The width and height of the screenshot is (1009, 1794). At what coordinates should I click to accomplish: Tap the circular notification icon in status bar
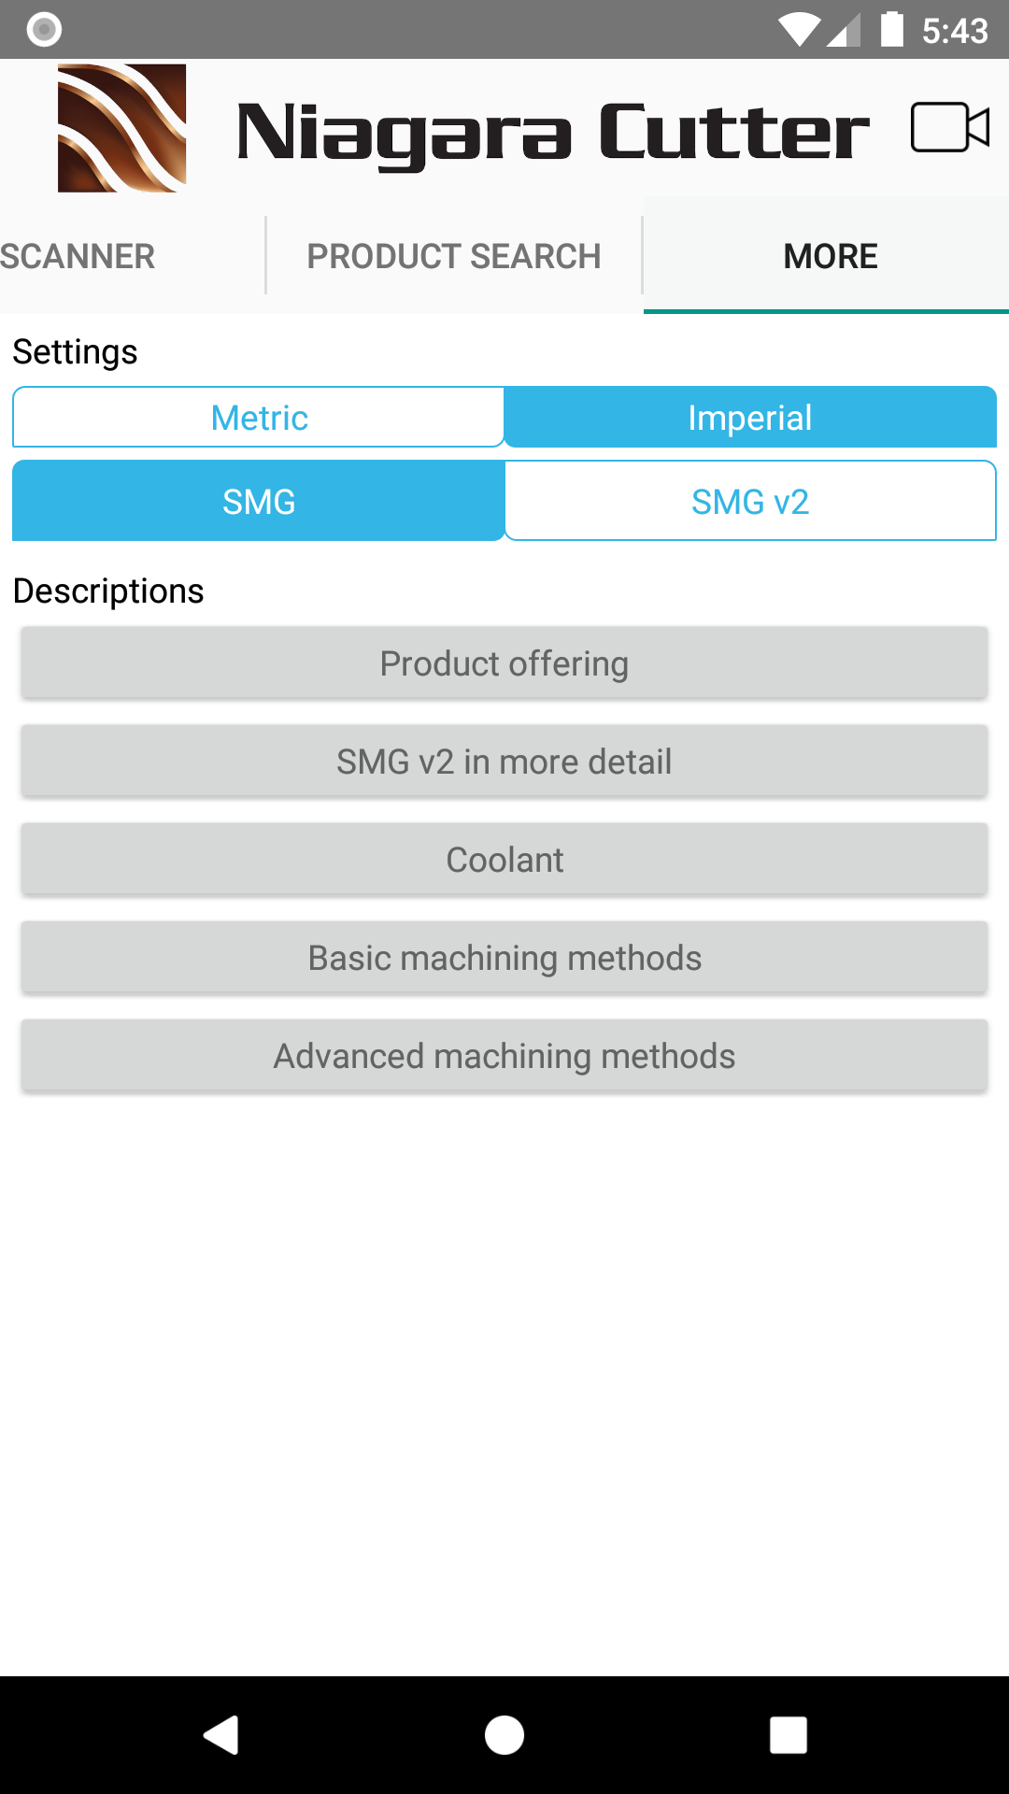tap(44, 29)
